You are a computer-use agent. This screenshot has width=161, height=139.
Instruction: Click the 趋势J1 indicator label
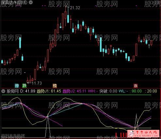tap(49, 91)
